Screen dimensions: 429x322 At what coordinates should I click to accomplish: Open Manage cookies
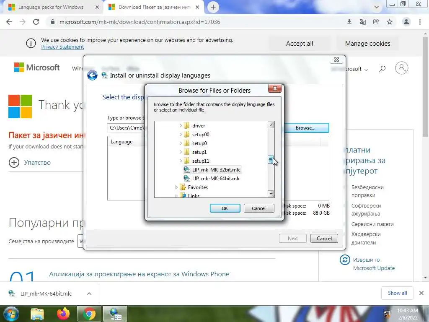(x=368, y=44)
